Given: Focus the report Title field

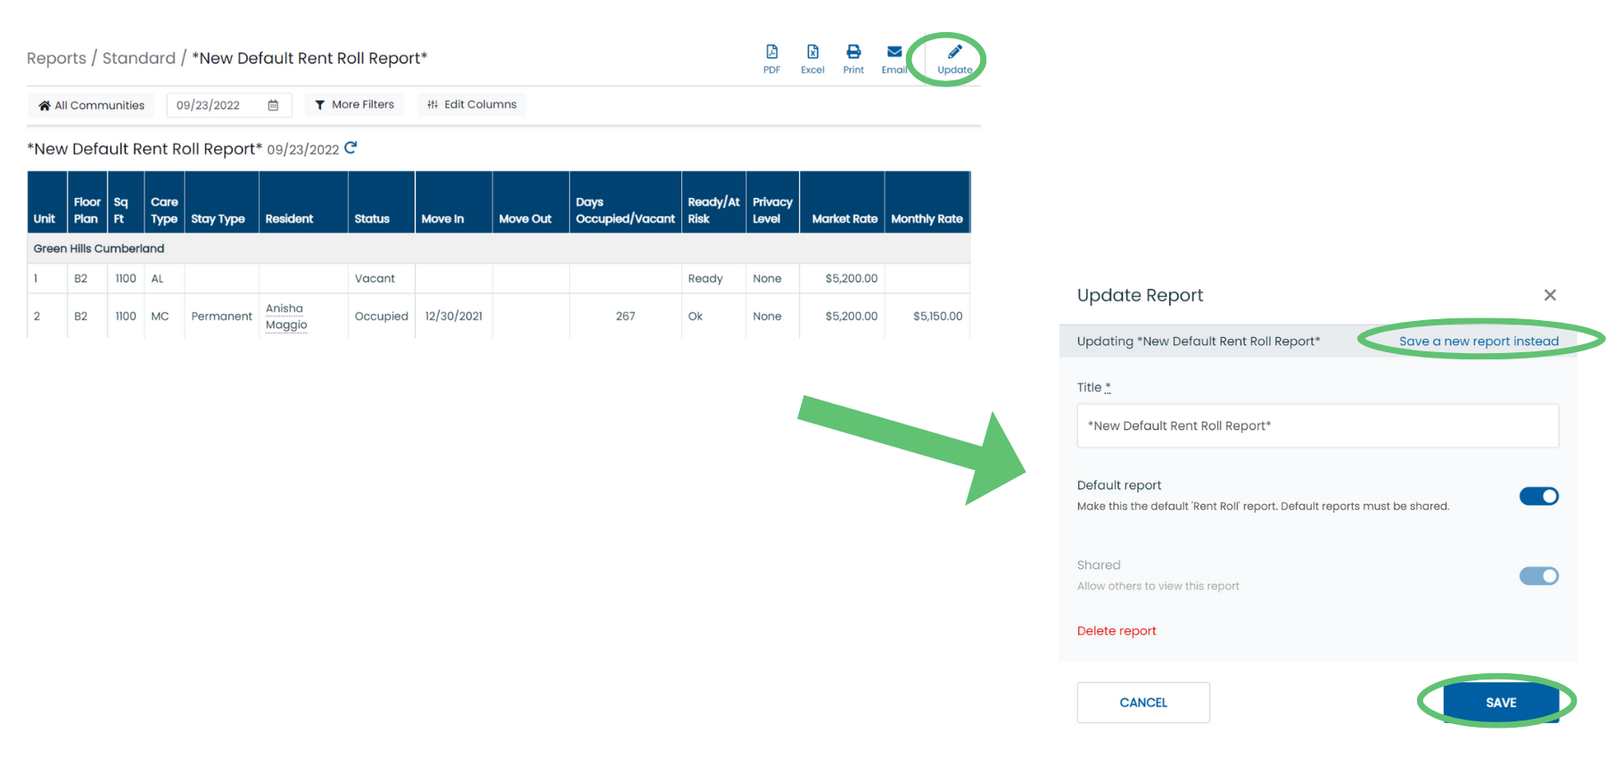Looking at the screenshot, I should [1318, 426].
